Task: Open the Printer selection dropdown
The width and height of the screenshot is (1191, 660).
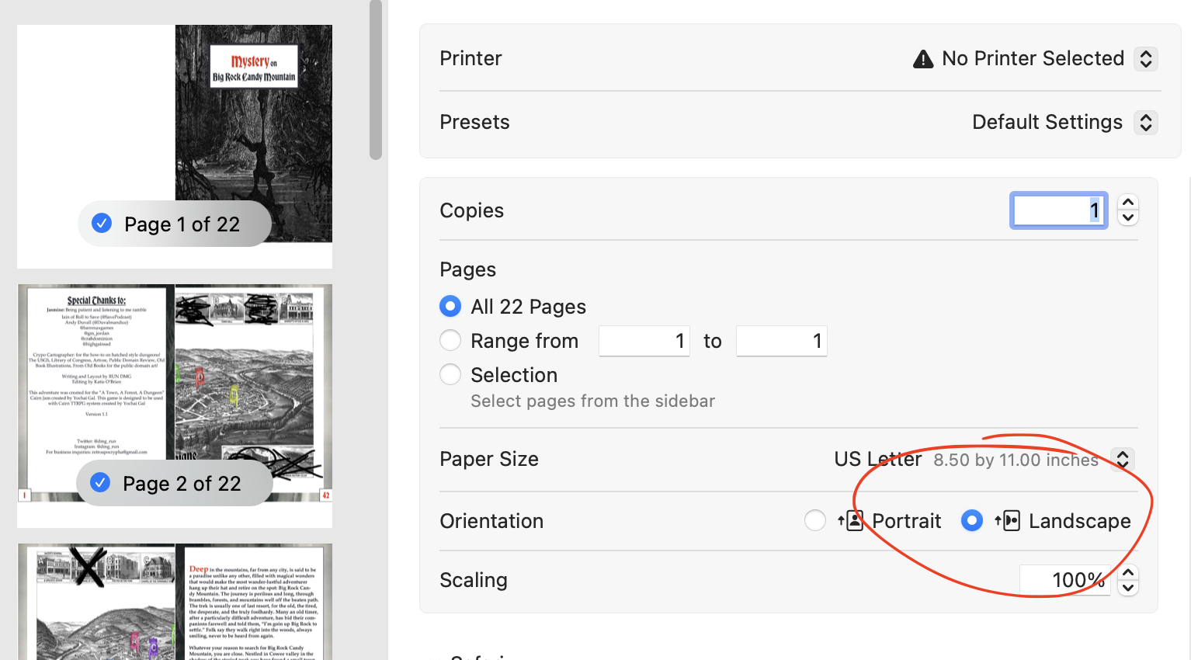Action: tap(1145, 59)
